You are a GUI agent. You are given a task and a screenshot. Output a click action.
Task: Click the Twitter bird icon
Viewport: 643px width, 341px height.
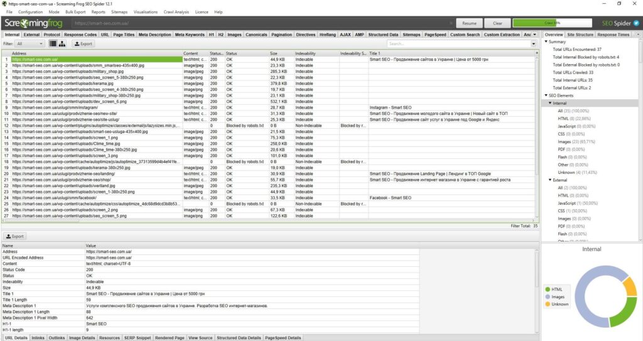coord(636,23)
